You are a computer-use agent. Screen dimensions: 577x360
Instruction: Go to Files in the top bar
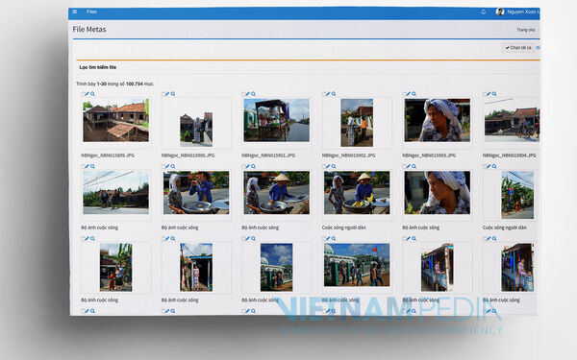point(91,12)
